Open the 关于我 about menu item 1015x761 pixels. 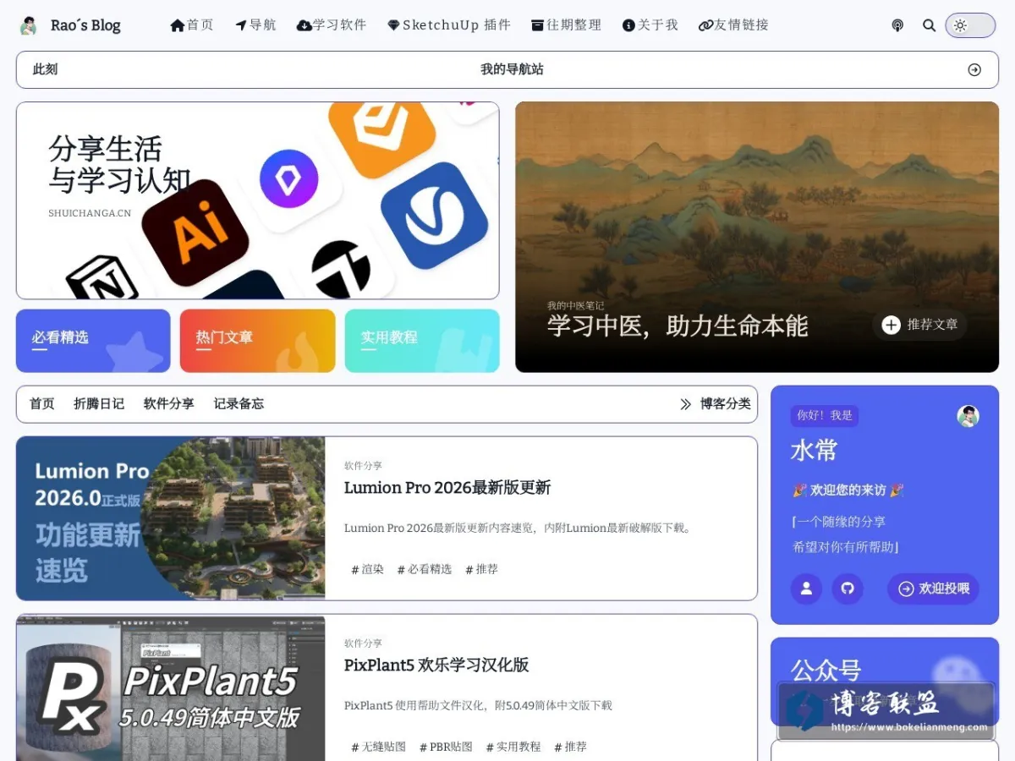[650, 25]
